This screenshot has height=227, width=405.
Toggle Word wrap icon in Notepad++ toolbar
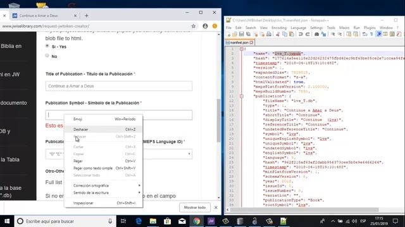click(x=364, y=34)
